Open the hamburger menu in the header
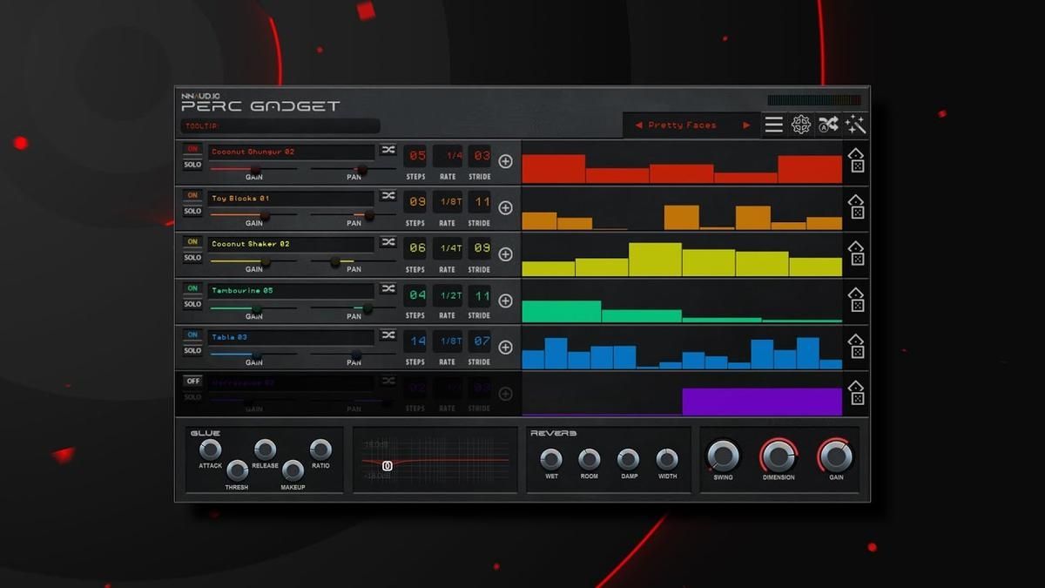Image resolution: width=1045 pixels, height=588 pixels. coord(773,125)
